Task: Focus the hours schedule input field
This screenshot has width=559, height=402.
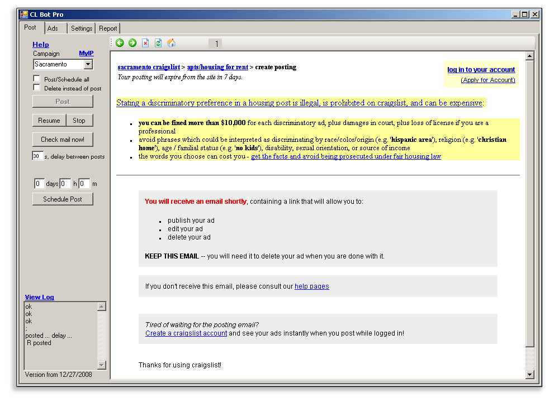Action: [x=65, y=184]
